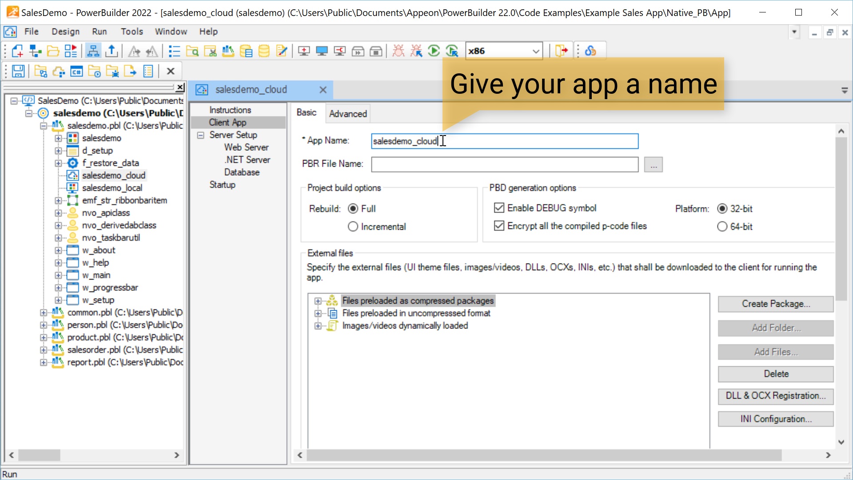Viewport: 853px width, 480px height.
Task: Click the Build and Deploy cloud icon
Action: pos(59,71)
